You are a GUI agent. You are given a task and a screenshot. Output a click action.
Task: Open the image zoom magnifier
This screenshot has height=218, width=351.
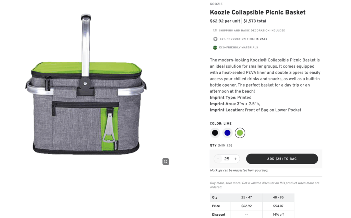(x=166, y=161)
